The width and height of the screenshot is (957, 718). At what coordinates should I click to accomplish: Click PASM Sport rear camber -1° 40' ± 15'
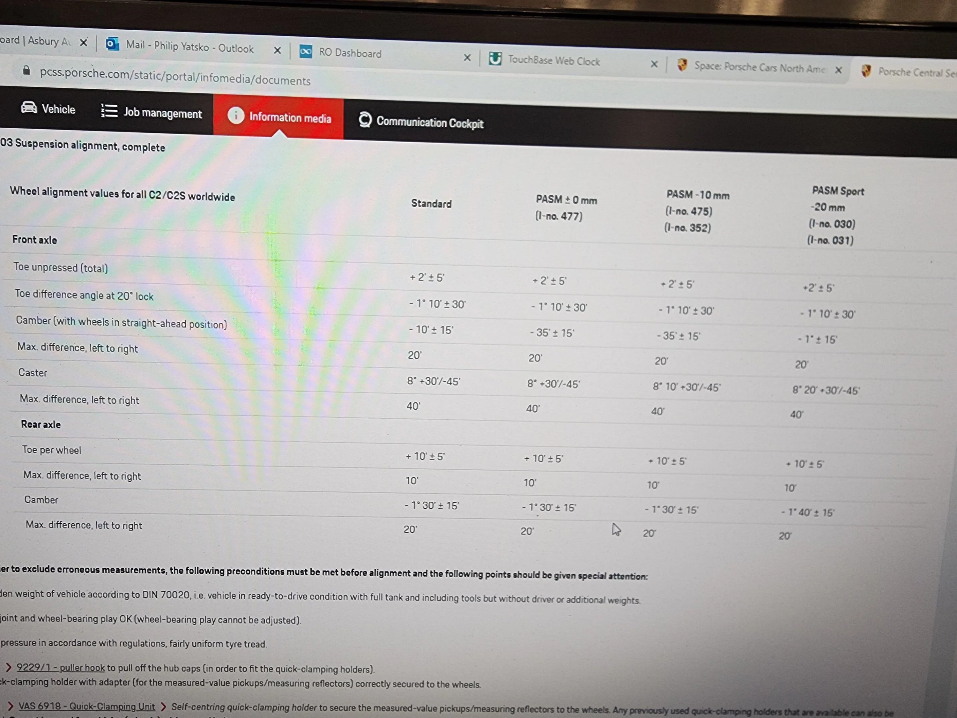[x=807, y=512]
